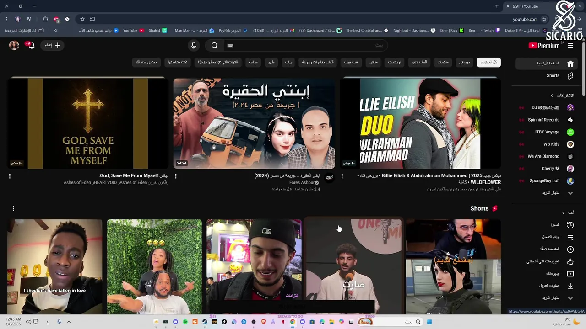
Task: Click the YouTube Premium logo
Action: (544, 45)
